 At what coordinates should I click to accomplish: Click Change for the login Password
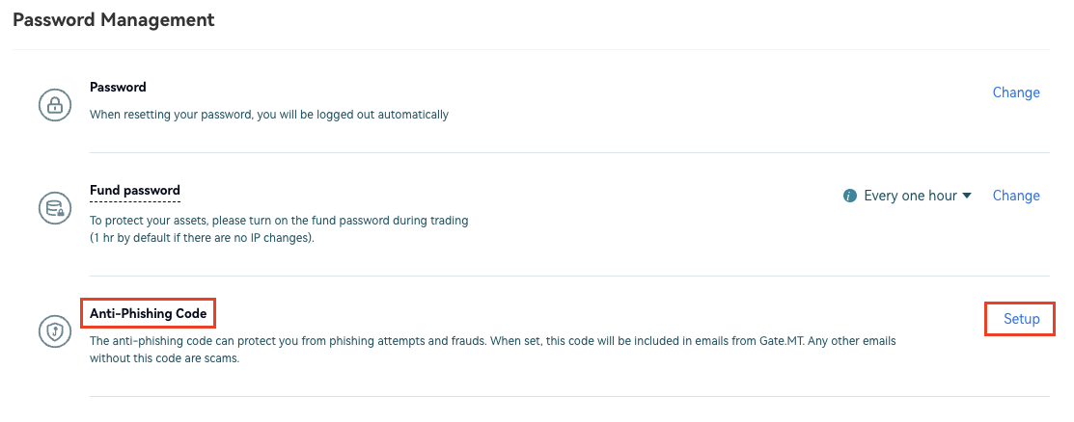point(1016,92)
